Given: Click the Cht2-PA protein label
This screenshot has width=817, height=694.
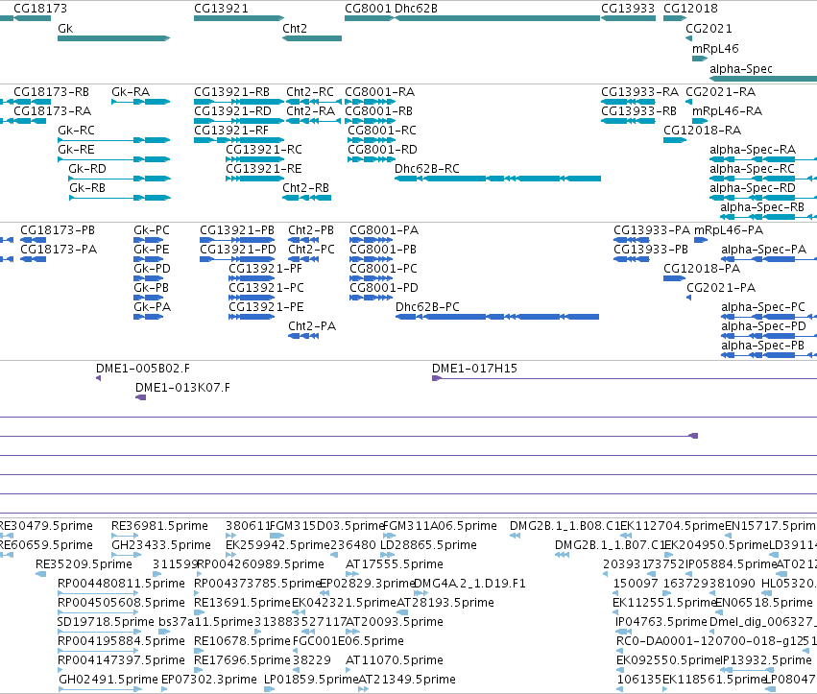Looking at the screenshot, I should coord(312,326).
